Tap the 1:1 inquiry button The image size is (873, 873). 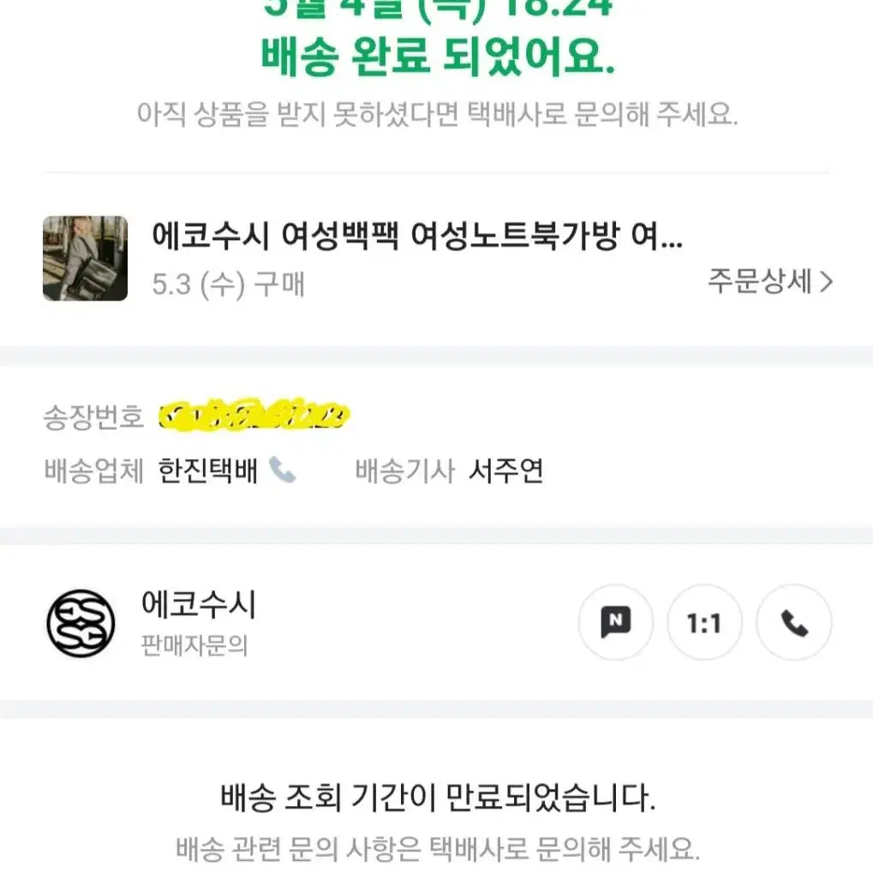(704, 622)
